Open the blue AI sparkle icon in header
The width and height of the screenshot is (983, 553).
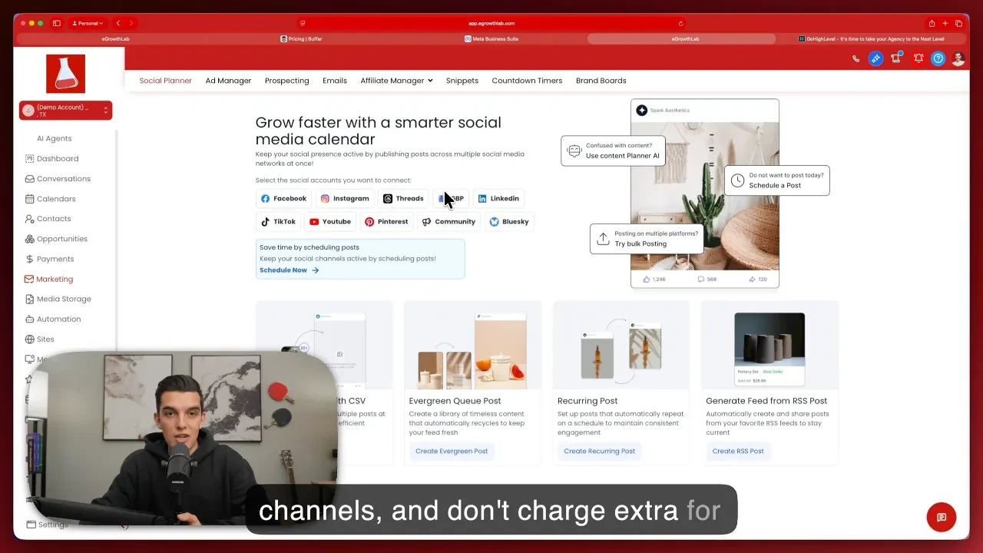click(x=875, y=58)
